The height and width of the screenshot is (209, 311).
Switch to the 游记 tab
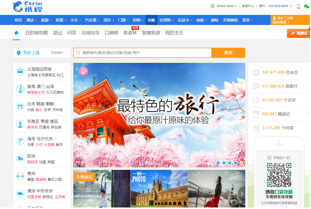click(x=57, y=33)
